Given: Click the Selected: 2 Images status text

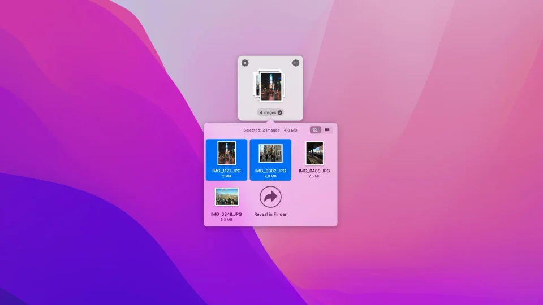Looking at the screenshot, I should 270,130.
